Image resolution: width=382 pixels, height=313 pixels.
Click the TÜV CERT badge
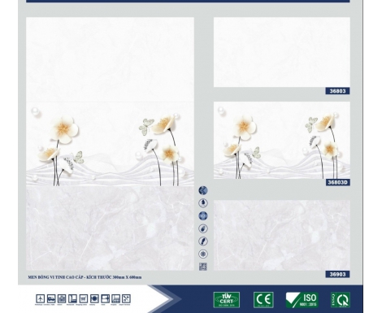pyautogui.click(x=227, y=300)
